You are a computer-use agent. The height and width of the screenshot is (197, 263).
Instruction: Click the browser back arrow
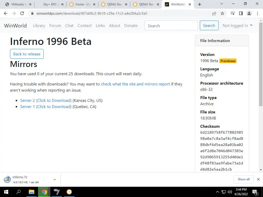[x=6, y=13]
